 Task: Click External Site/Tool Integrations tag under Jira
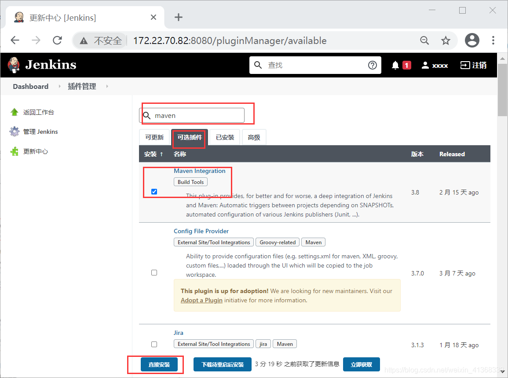214,344
